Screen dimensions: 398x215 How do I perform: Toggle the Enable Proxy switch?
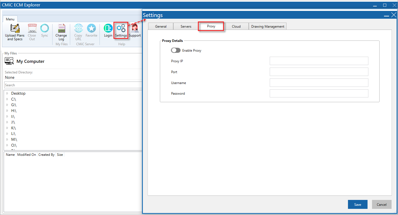click(176, 50)
